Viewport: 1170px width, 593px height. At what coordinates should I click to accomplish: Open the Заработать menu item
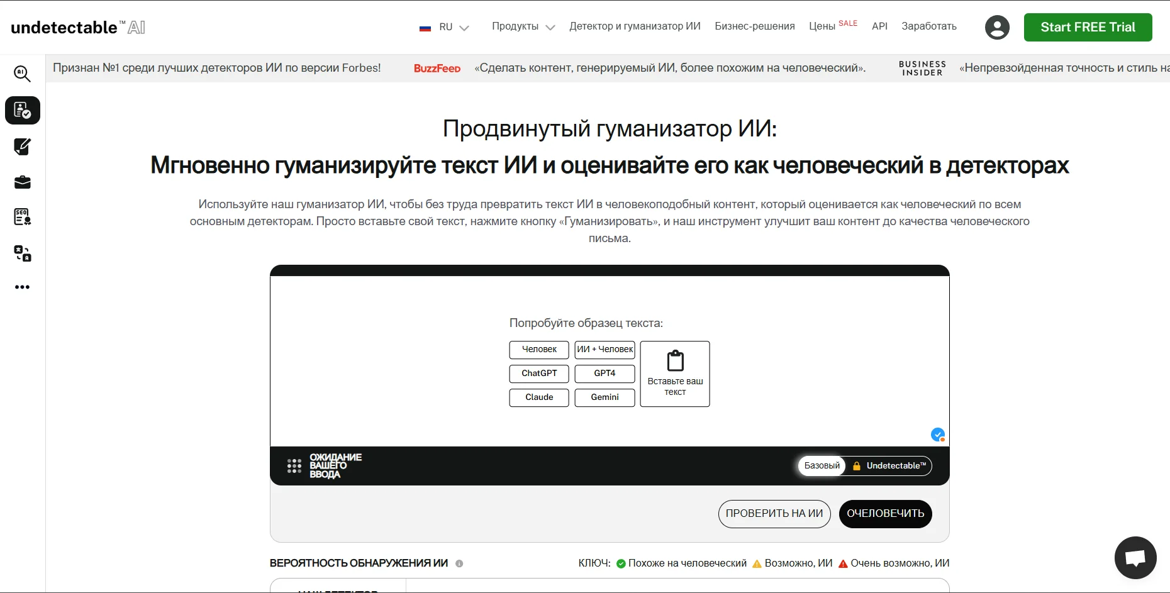point(929,26)
